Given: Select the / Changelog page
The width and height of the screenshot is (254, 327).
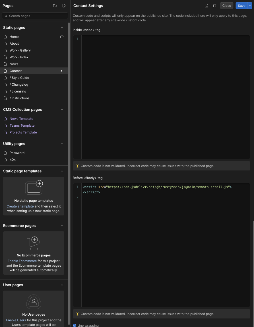Looking at the screenshot, I should (19, 85).
